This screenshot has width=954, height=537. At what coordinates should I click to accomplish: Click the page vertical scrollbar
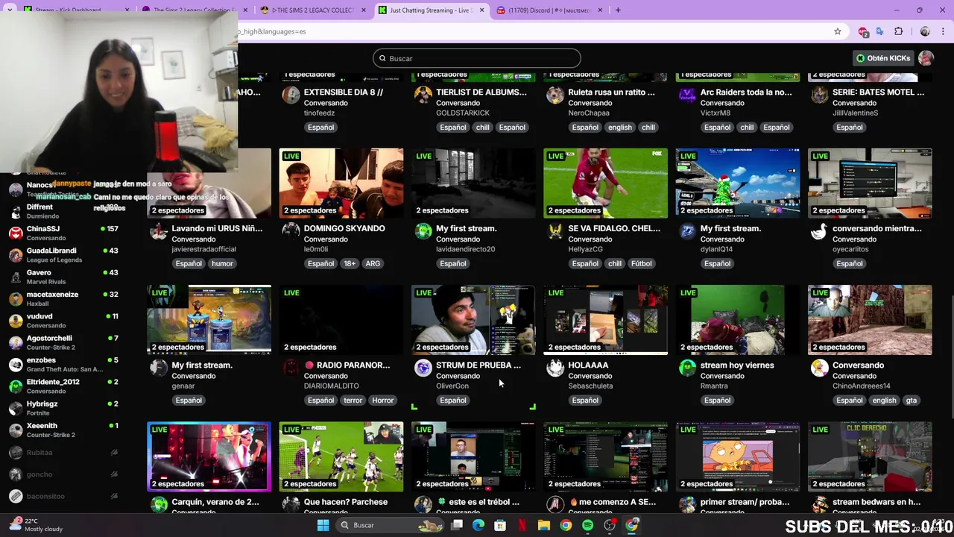[951, 358]
